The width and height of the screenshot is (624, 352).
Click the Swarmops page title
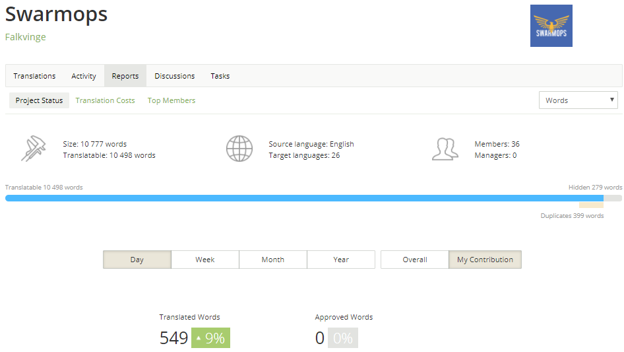point(56,15)
